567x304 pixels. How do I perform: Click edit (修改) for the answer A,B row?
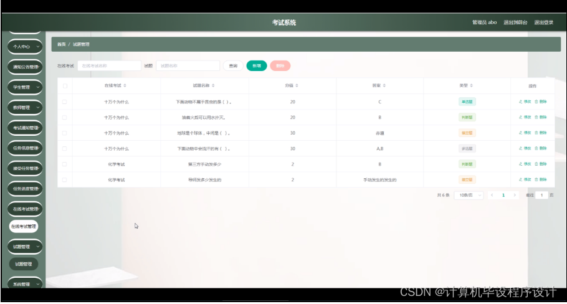click(x=525, y=148)
